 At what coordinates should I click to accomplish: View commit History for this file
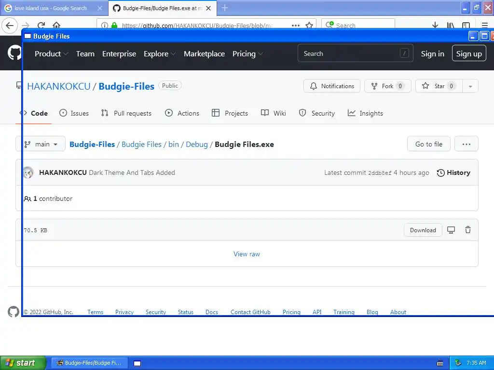pyautogui.click(x=453, y=173)
